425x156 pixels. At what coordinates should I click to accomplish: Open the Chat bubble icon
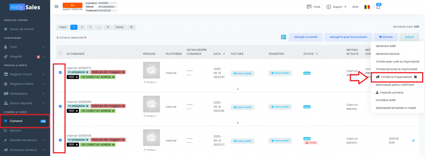pyautogui.click(x=309, y=7)
